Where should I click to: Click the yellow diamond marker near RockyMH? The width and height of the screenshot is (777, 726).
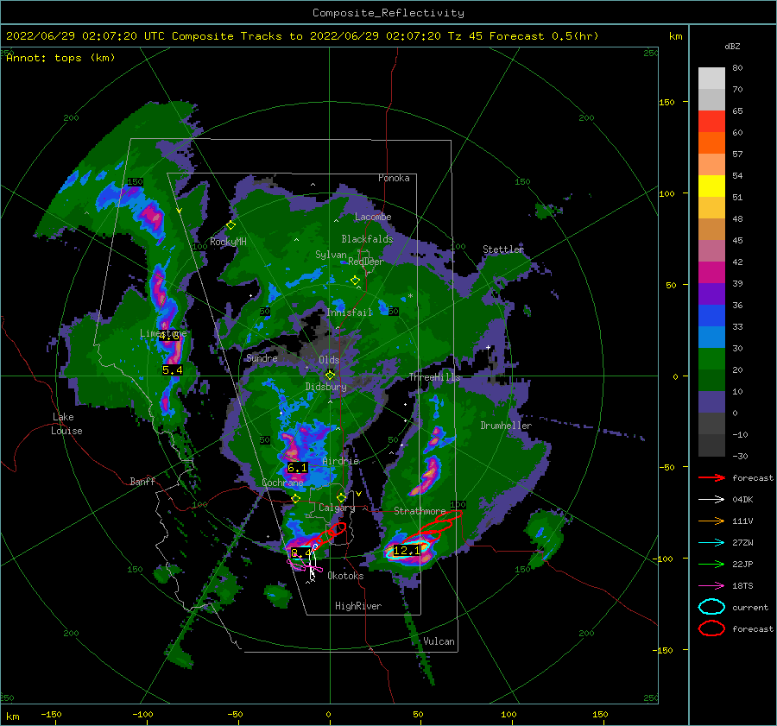tap(231, 225)
